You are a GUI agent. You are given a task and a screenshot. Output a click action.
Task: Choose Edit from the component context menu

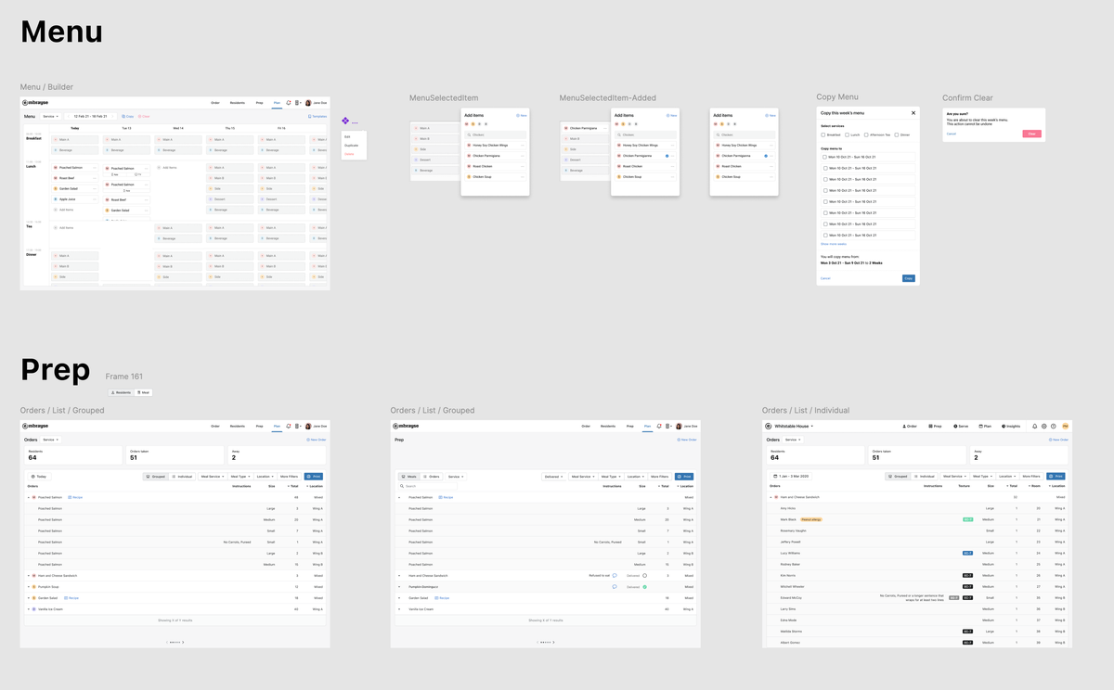click(x=347, y=136)
